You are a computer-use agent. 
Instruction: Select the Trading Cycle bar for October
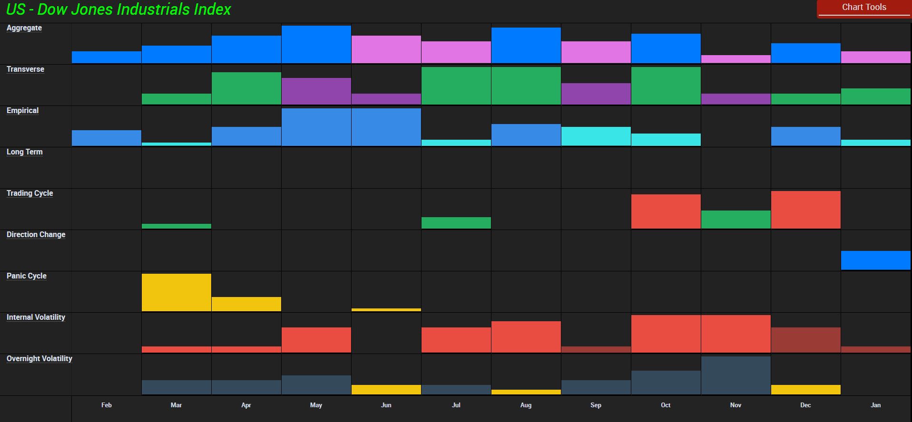pyautogui.click(x=666, y=211)
